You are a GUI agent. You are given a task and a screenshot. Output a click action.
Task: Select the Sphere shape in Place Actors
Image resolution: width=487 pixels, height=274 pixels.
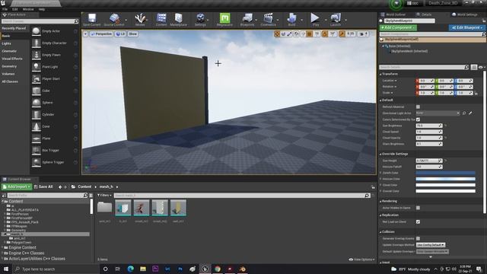[47, 103]
